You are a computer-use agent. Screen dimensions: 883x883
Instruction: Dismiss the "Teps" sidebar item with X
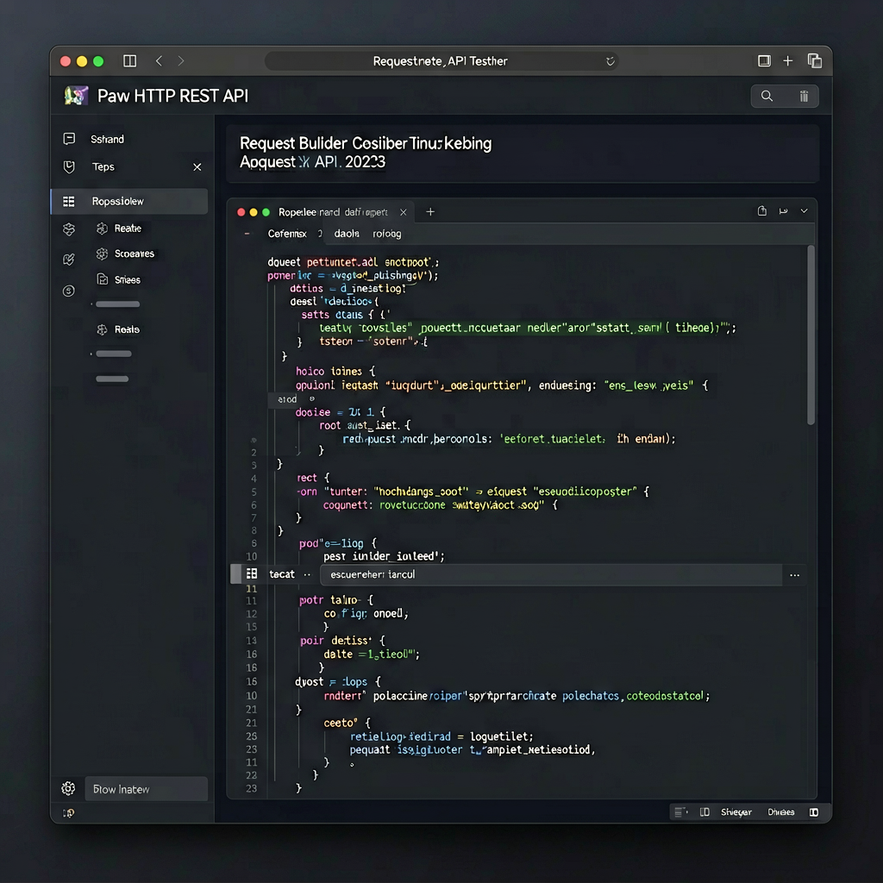[197, 167]
